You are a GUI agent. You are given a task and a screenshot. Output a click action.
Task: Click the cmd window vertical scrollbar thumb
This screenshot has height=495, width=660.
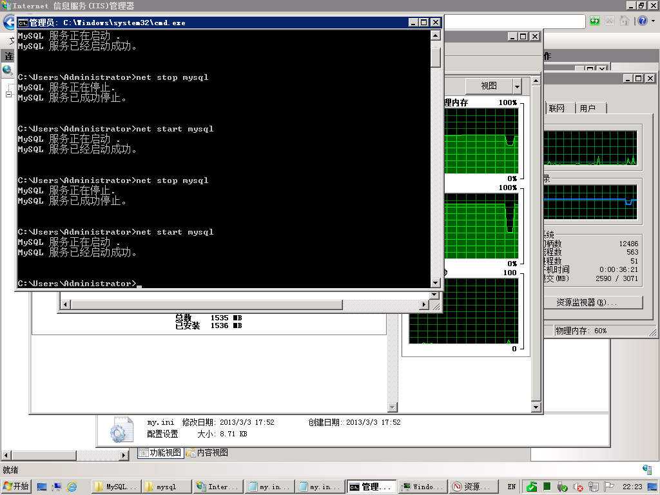(x=436, y=57)
